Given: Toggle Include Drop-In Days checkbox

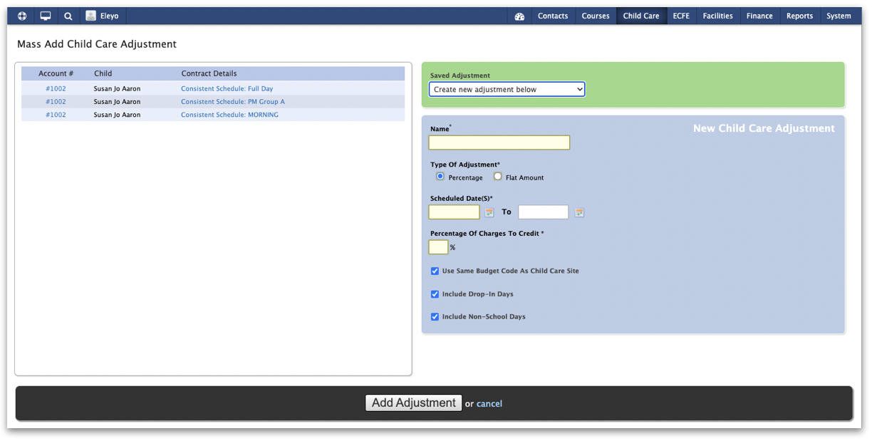Looking at the screenshot, I should (435, 294).
